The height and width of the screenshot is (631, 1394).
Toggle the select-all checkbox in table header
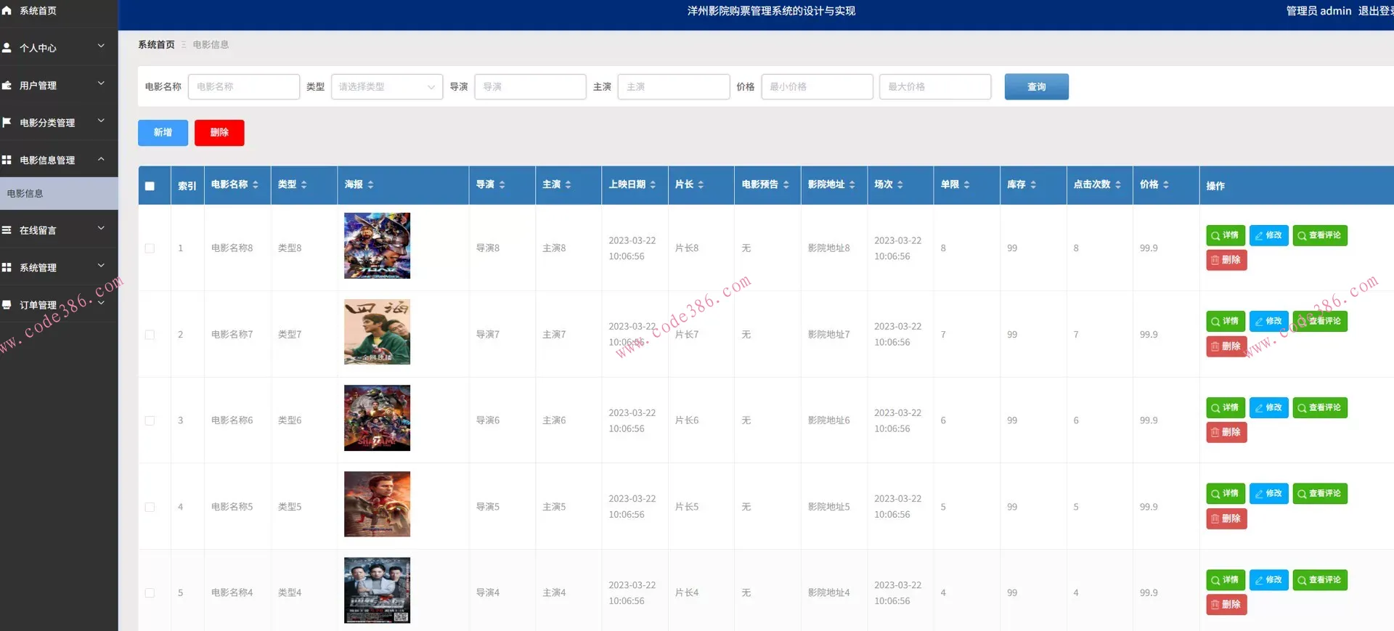150,186
